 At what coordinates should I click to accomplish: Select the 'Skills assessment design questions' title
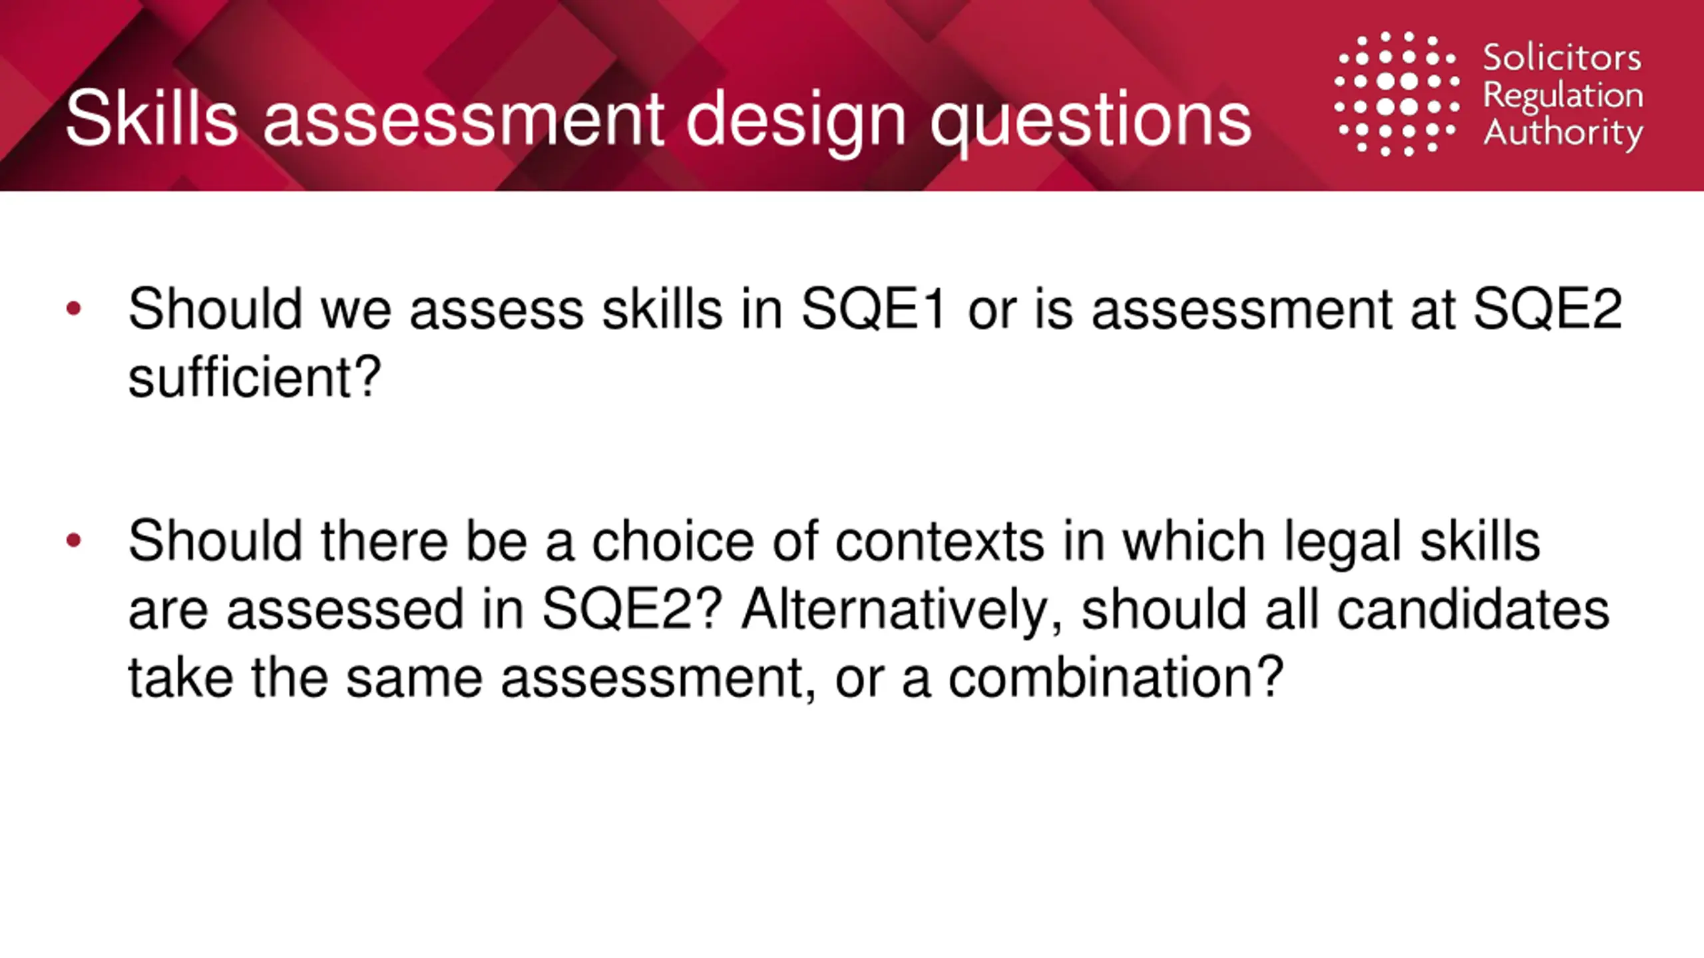[658, 120]
